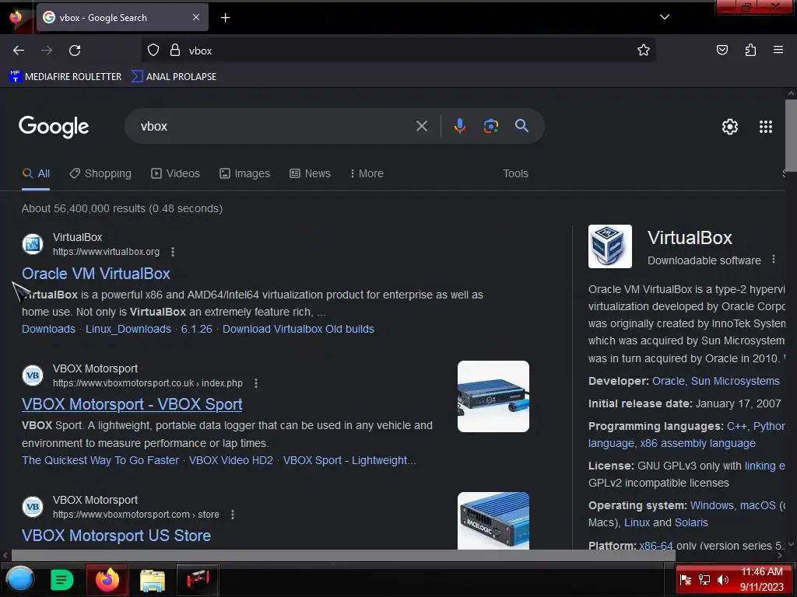Submit search with the magnifying glass icon
This screenshot has height=597, width=797.
click(521, 126)
